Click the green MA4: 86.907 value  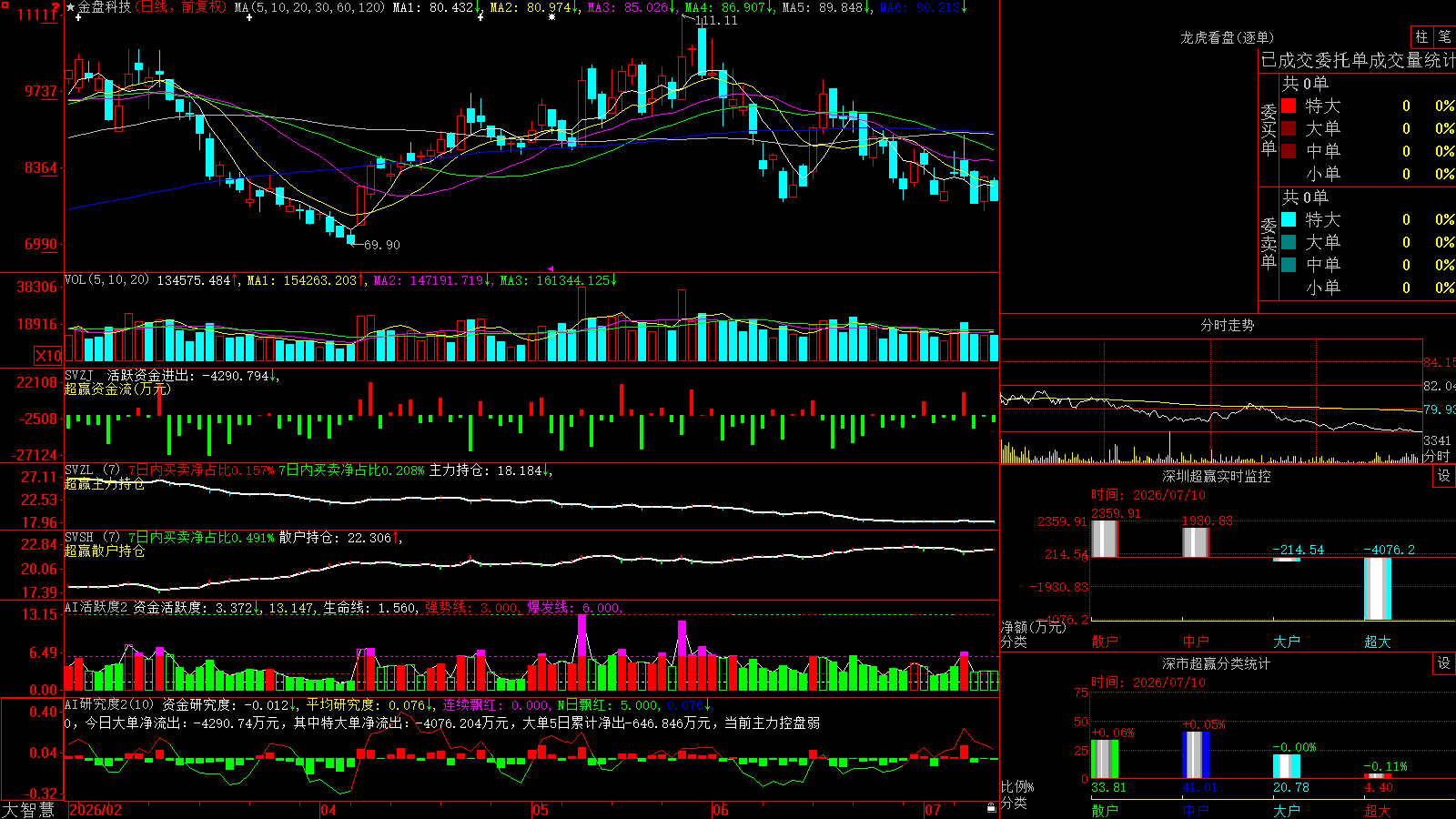point(729,7)
